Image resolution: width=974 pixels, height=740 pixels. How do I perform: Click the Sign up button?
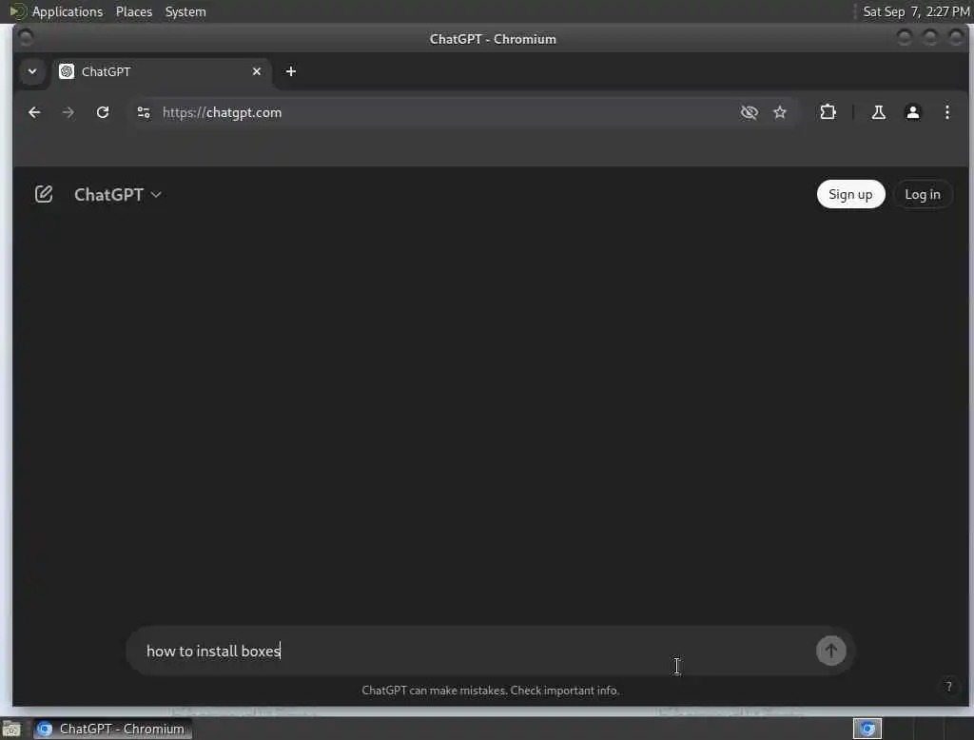pos(850,194)
